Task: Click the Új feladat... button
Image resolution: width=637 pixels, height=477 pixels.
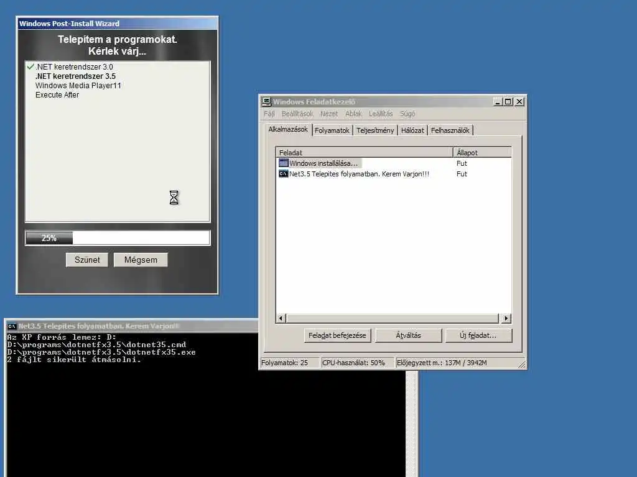Action: pyautogui.click(x=478, y=335)
